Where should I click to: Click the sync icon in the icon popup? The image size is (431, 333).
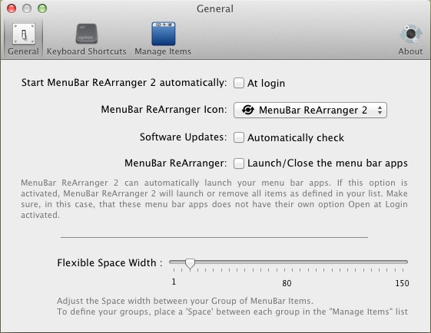[247, 110]
